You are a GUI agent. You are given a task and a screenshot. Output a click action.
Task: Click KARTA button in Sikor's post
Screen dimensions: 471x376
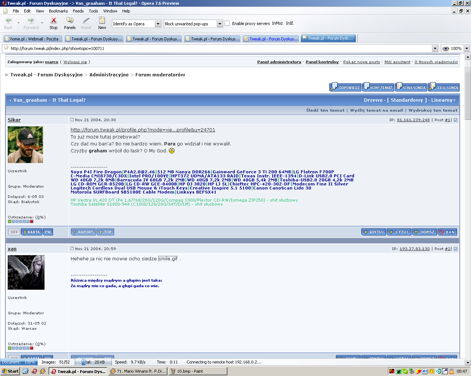pos(31,232)
